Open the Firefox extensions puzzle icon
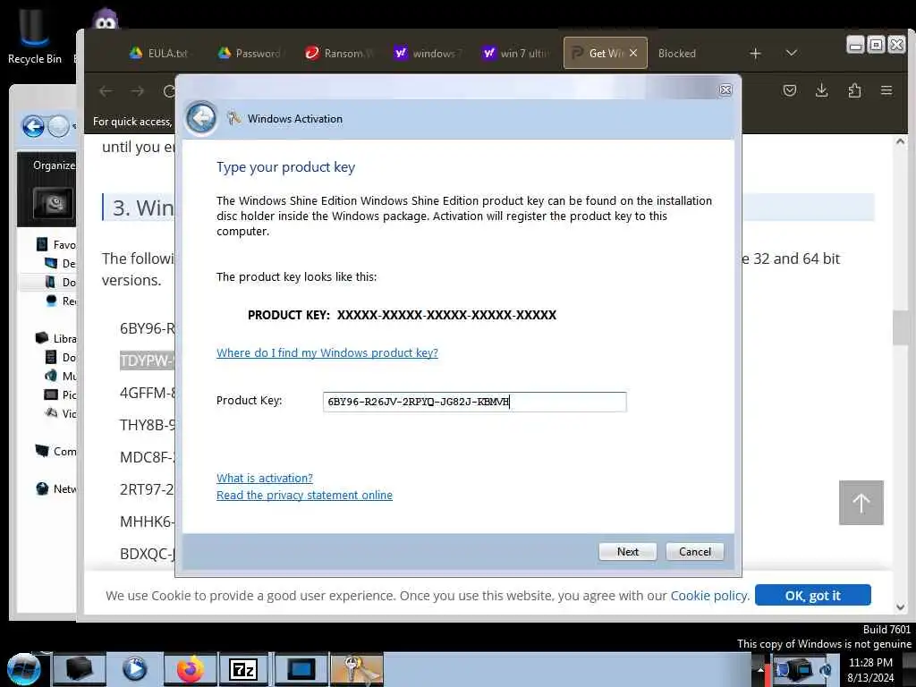Screen dimensions: 916x687 click(854, 90)
